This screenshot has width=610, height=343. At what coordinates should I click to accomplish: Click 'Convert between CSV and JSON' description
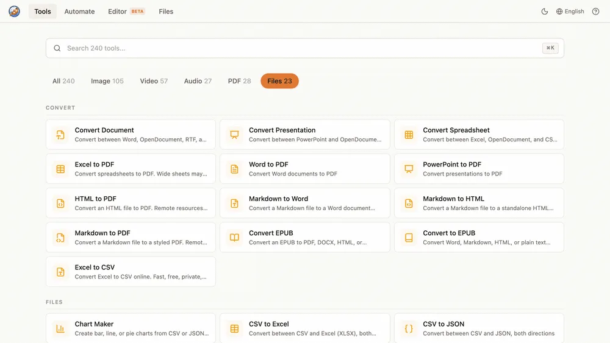click(x=489, y=333)
